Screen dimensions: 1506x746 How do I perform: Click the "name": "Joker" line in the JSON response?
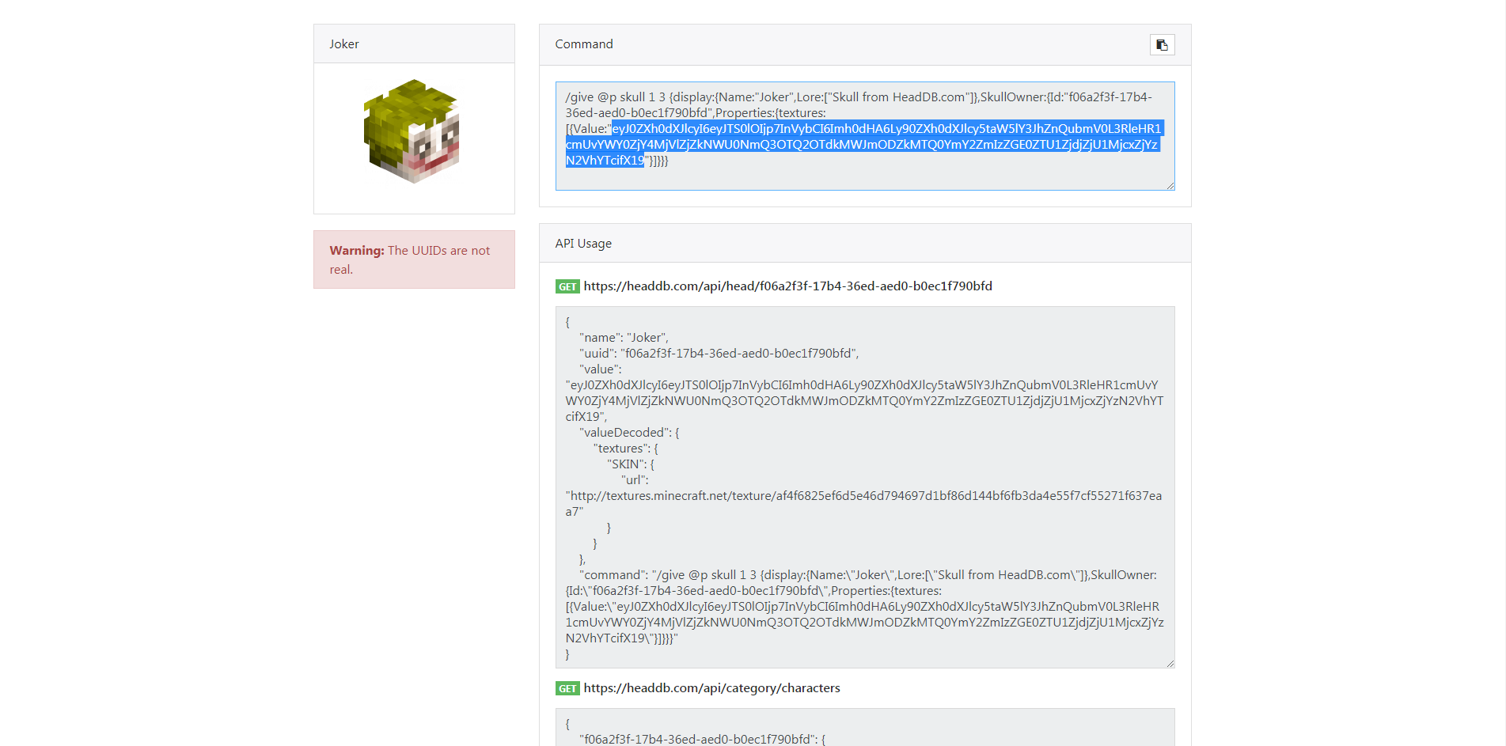(624, 338)
